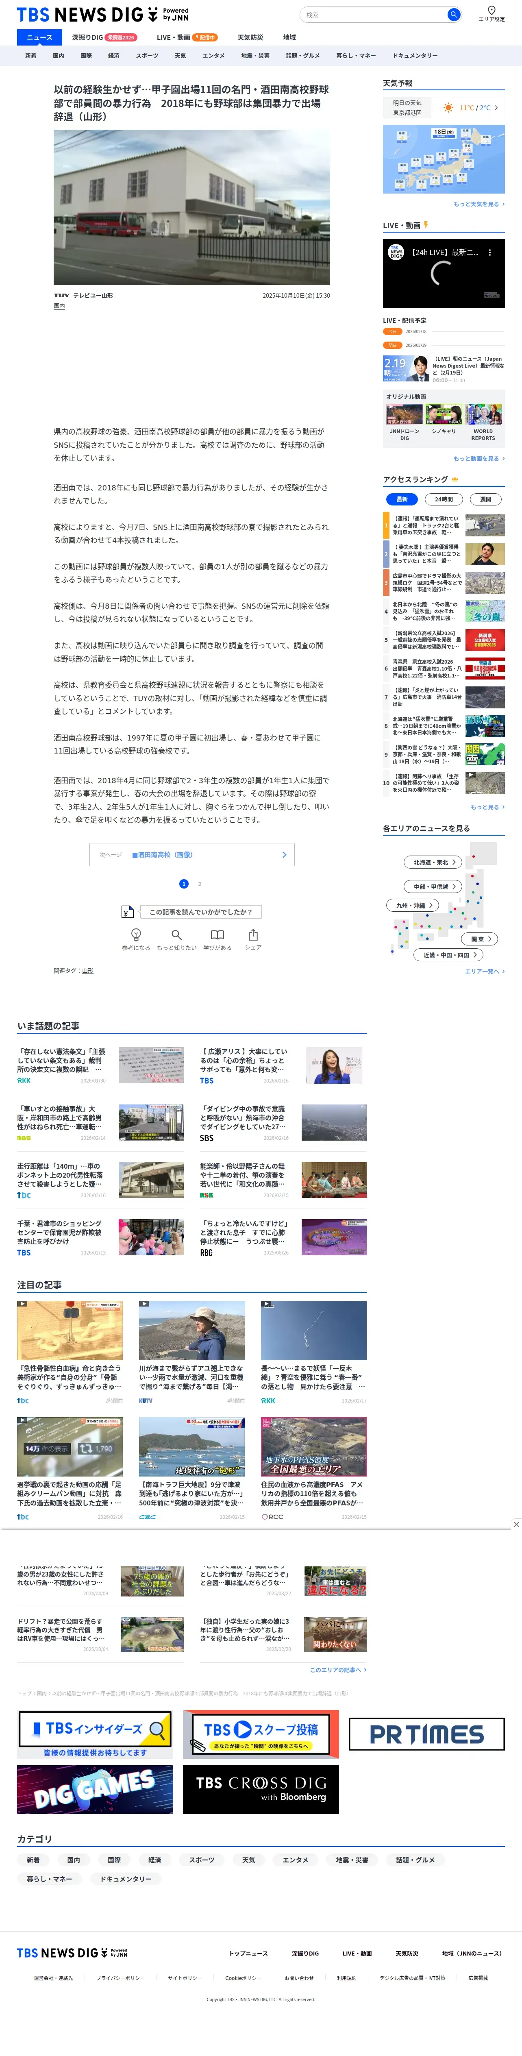The width and height of the screenshot is (522, 2056).
Task: Click the article's main school photo
Action: point(191,207)
